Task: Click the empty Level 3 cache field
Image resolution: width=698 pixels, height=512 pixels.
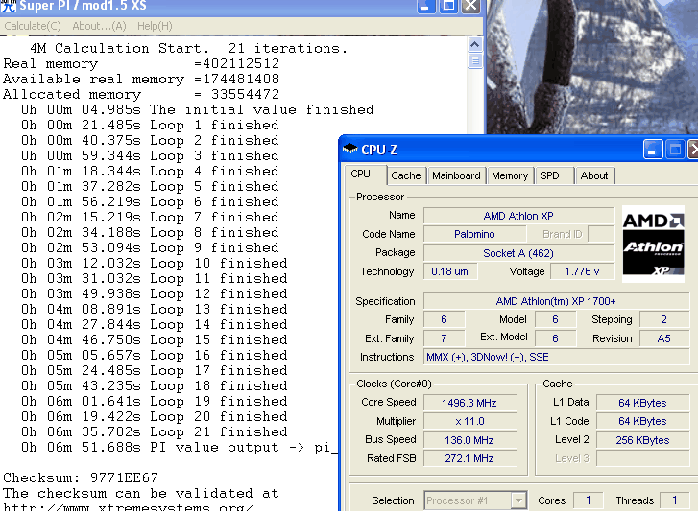Action: tap(643, 458)
